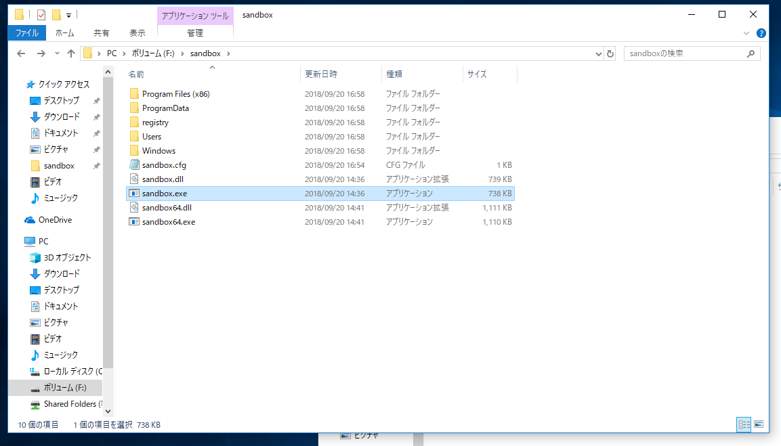Image resolution: width=781 pixels, height=446 pixels.
Task: Click the search magnifier icon
Action: click(x=751, y=53)
